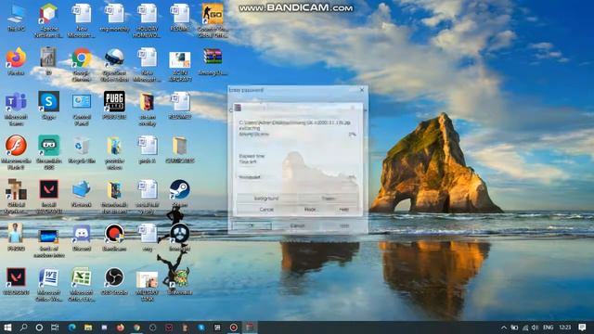Viewport: 594px width, 334px height.
Task: Launch PUBG LITE desktop shortcut
Action: [x=114, y=105]
